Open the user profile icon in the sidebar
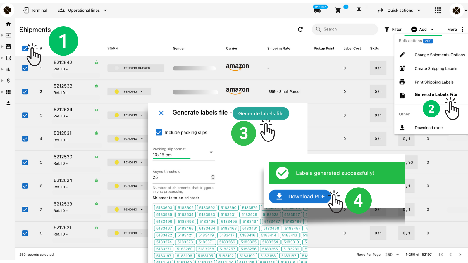 click(8, 103)
